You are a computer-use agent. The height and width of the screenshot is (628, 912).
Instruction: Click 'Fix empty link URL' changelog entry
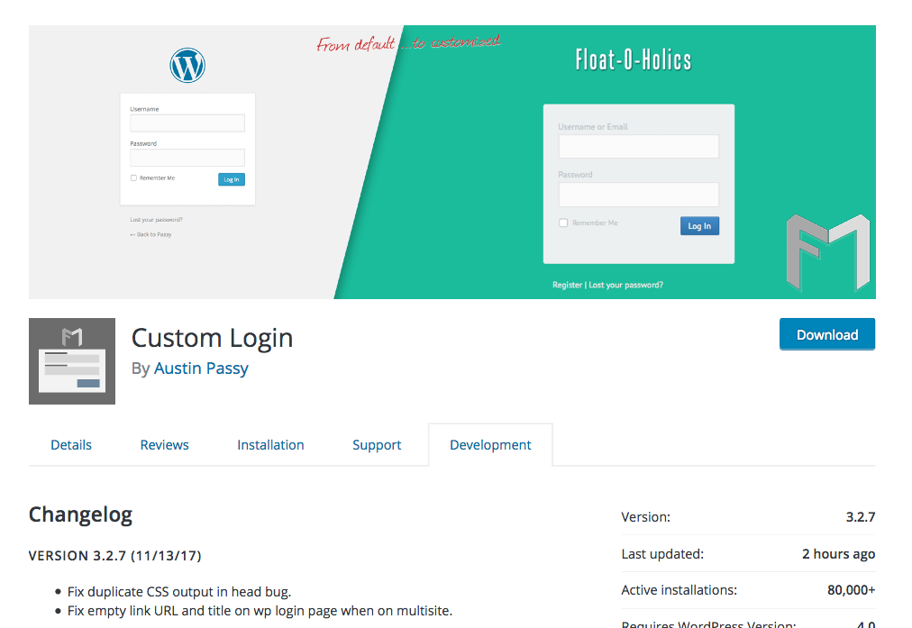260,611
